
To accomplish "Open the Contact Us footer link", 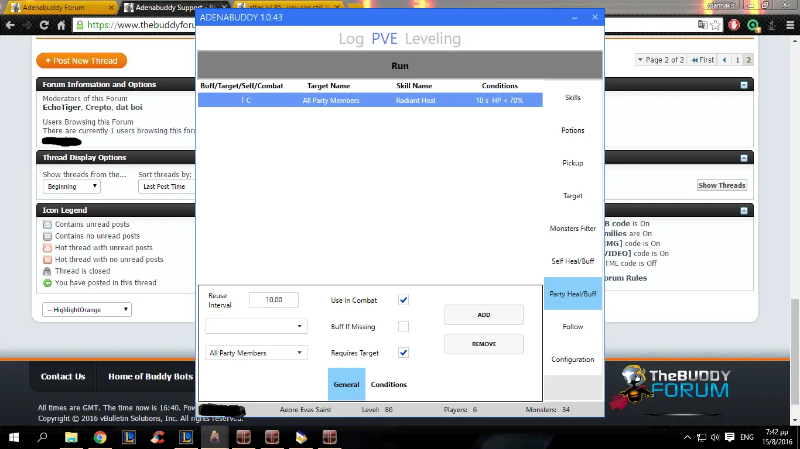I will (63, 377).
